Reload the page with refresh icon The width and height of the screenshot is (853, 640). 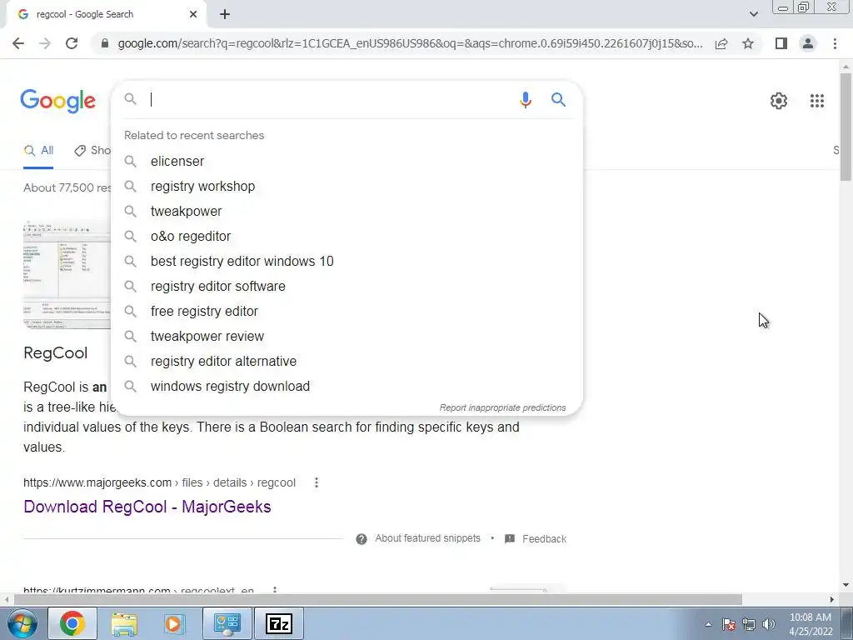tap(72, 43)
